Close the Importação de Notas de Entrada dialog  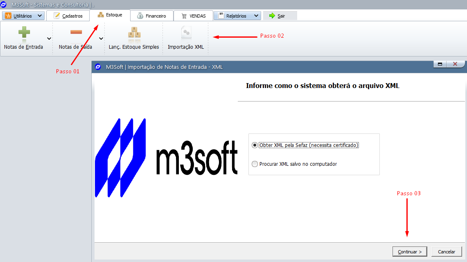[x=455, y=64]
